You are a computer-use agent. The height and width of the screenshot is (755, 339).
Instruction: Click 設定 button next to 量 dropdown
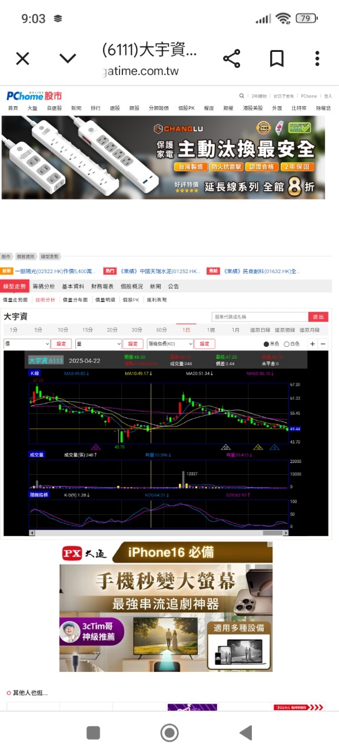pos(132,344)
